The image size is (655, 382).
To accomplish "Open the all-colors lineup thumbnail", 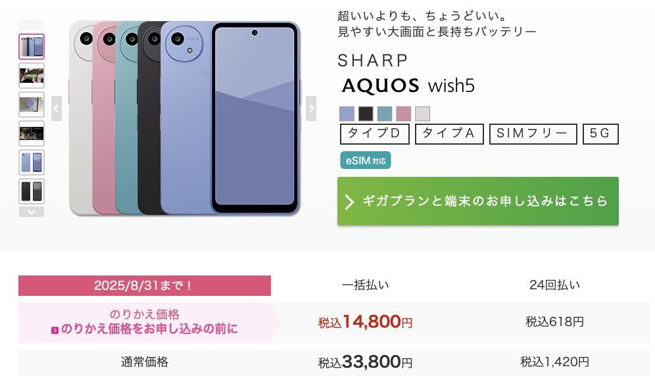I will pos(32,46).
